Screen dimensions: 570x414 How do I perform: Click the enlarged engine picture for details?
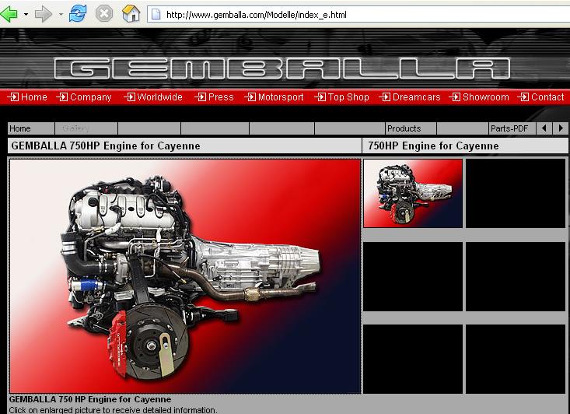point(185,276)
